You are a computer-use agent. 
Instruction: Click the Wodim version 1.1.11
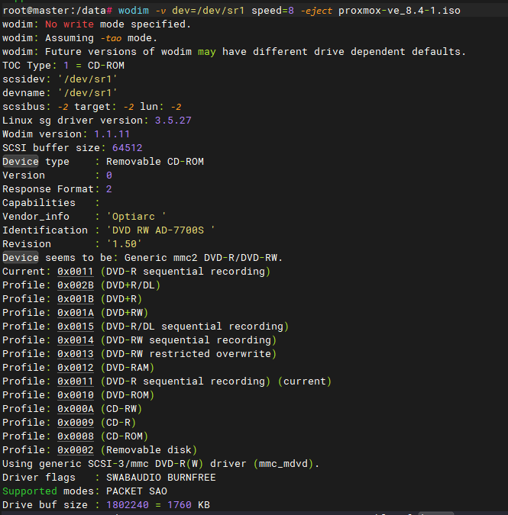pyautogui.click(x=112, y=134)
